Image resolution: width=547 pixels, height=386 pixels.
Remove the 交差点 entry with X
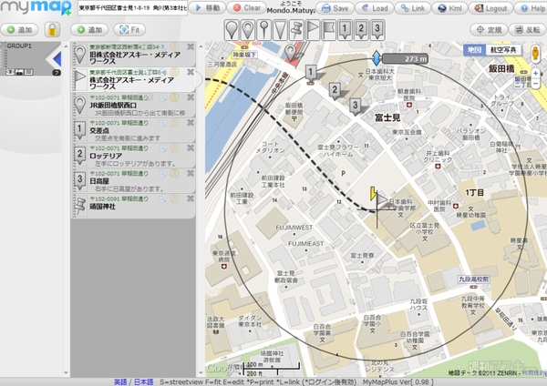191,122
